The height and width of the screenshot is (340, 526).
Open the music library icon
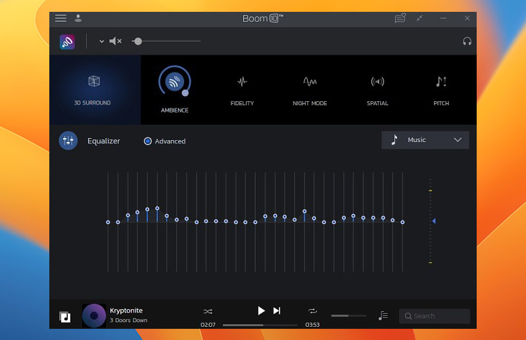pyautogui.click(x=65, y=316)
